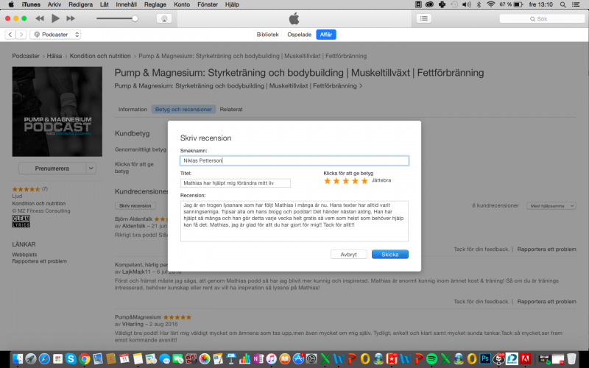Open the Webbplats link under Länkar
The image size is (589, 368).
24,255
